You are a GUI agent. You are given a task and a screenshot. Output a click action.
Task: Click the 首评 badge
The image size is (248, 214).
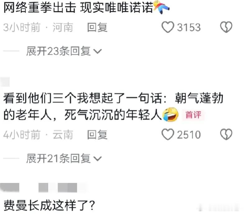(x=193, y=115)
